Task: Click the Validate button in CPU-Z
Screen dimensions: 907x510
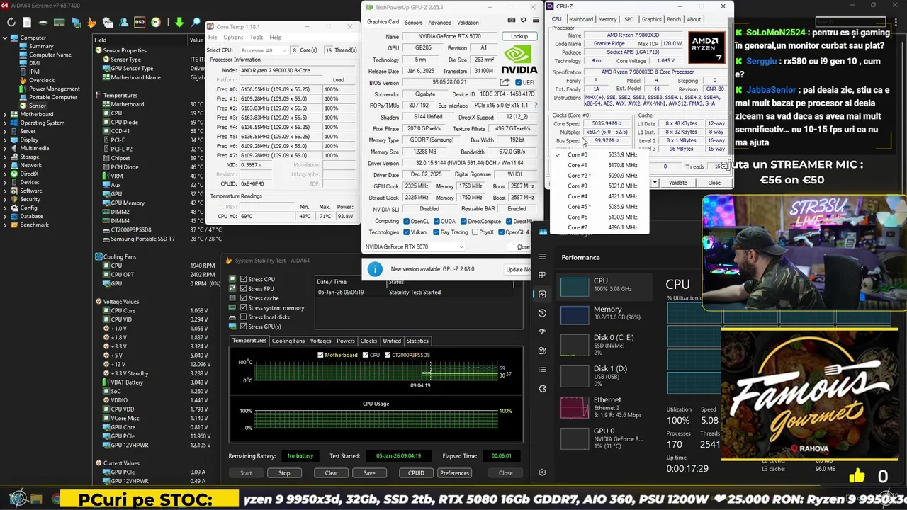Action: click(x=678, y=183)
